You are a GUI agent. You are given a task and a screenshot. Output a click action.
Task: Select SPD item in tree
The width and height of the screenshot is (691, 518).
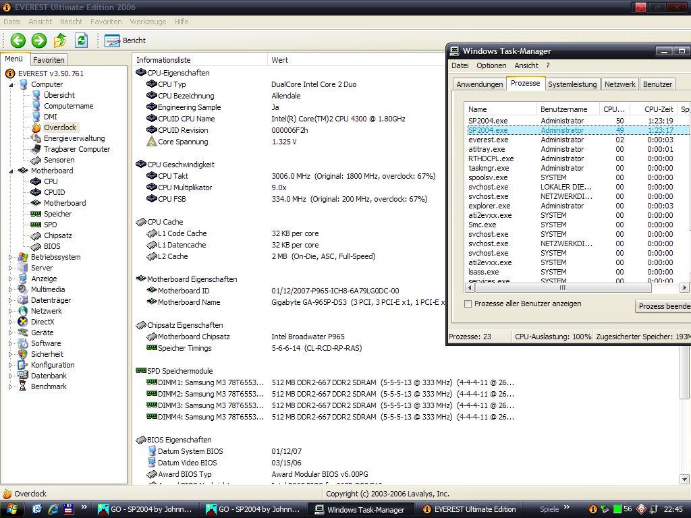click(50, 225)
